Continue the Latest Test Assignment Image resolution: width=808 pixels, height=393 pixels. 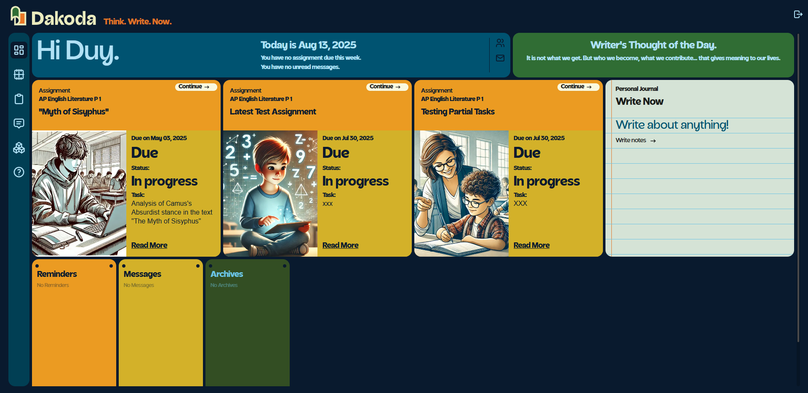[x=387, y=87]
